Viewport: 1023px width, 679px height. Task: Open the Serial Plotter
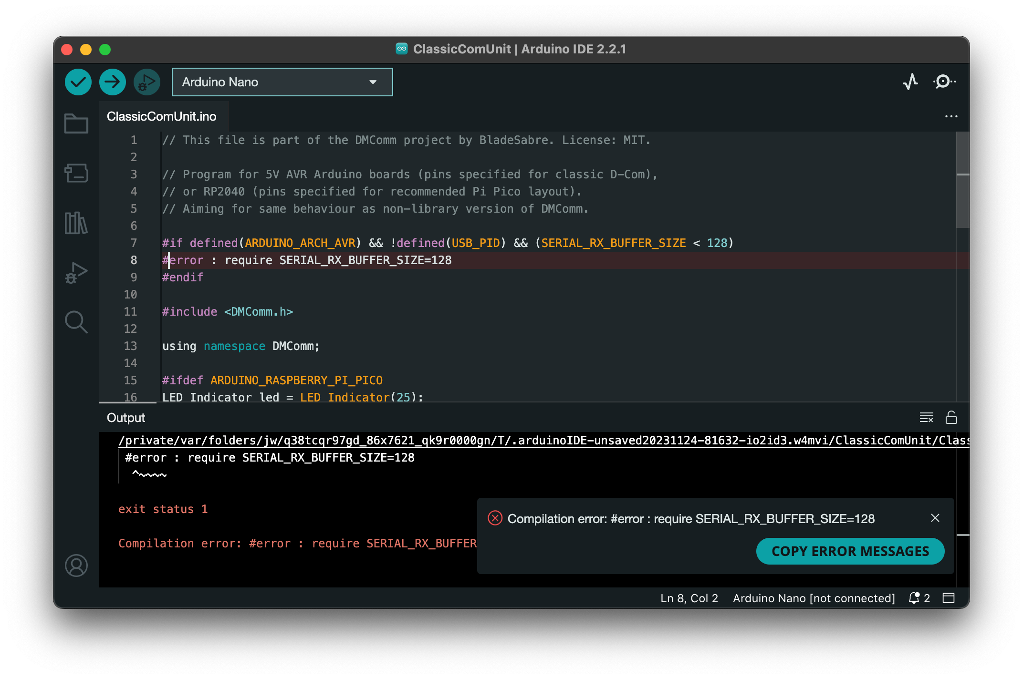pos(910,82)
